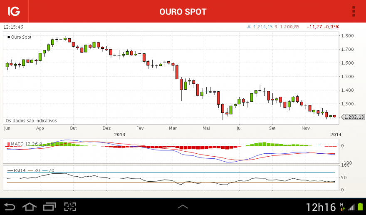The height and width of the screenshot is (215, 366).
Task: Tap the Jul label on time axis
Action: click(239, 128)
